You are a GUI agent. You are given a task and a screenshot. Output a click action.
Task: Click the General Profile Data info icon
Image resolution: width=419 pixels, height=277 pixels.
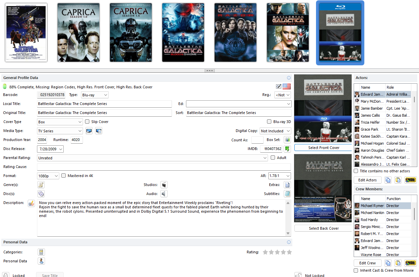pos(289,78)
